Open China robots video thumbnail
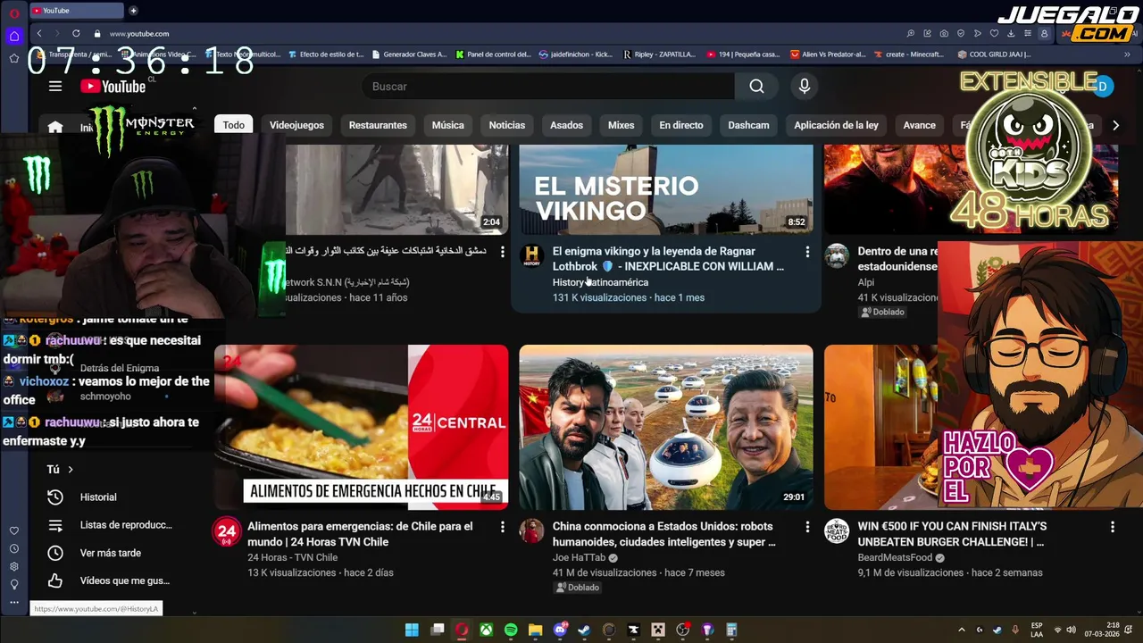The width and height of the screenshot is (1143, 643). (x=666, y=427)
